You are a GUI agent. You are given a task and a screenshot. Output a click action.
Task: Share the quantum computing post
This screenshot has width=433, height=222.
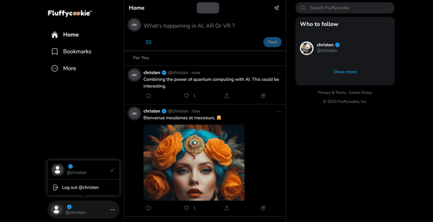pyautogui.click(x=227, y=96)
